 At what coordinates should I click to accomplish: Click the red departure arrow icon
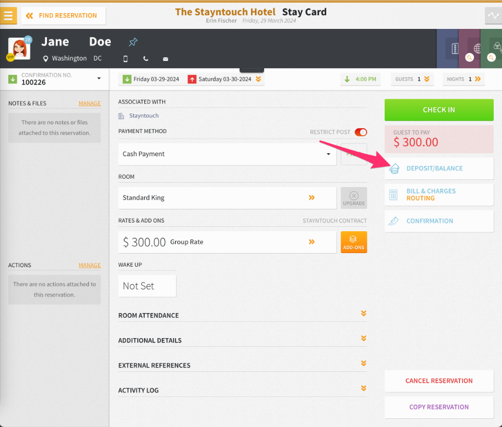pyautogui.click(x=192, y=79)
